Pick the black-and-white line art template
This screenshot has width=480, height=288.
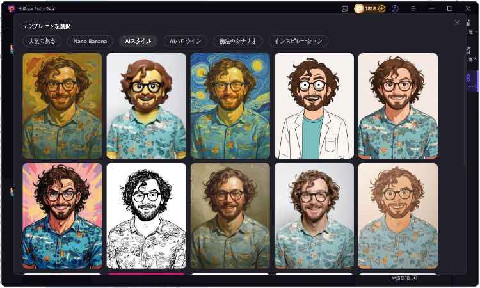point(146,216)
